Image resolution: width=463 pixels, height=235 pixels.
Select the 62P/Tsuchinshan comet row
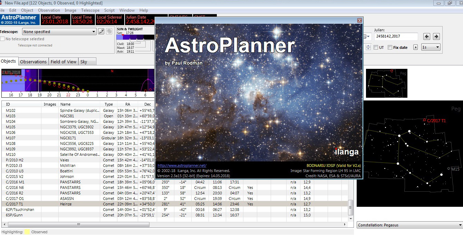click(175, 210)
